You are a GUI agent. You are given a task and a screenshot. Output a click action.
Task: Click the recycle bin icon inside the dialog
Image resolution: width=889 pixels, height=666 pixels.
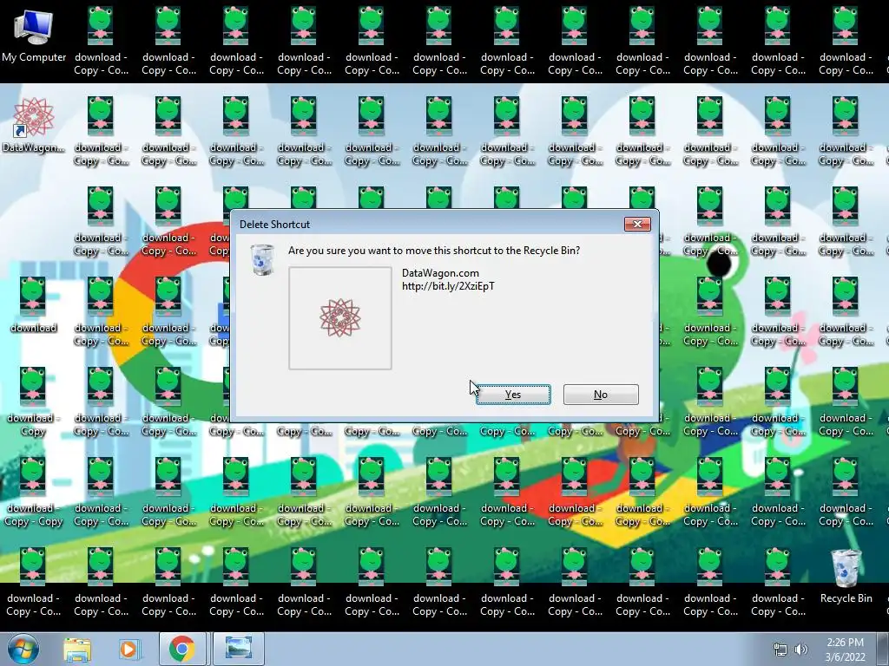tap(262, 260)
